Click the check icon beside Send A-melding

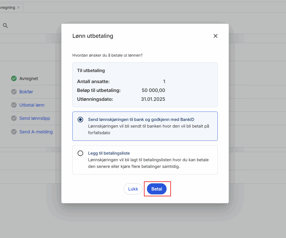coord(14,132)
